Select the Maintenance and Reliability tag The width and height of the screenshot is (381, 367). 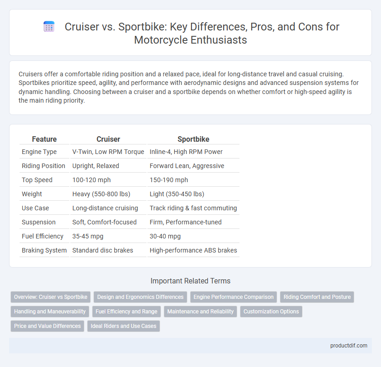click(200, 312)
